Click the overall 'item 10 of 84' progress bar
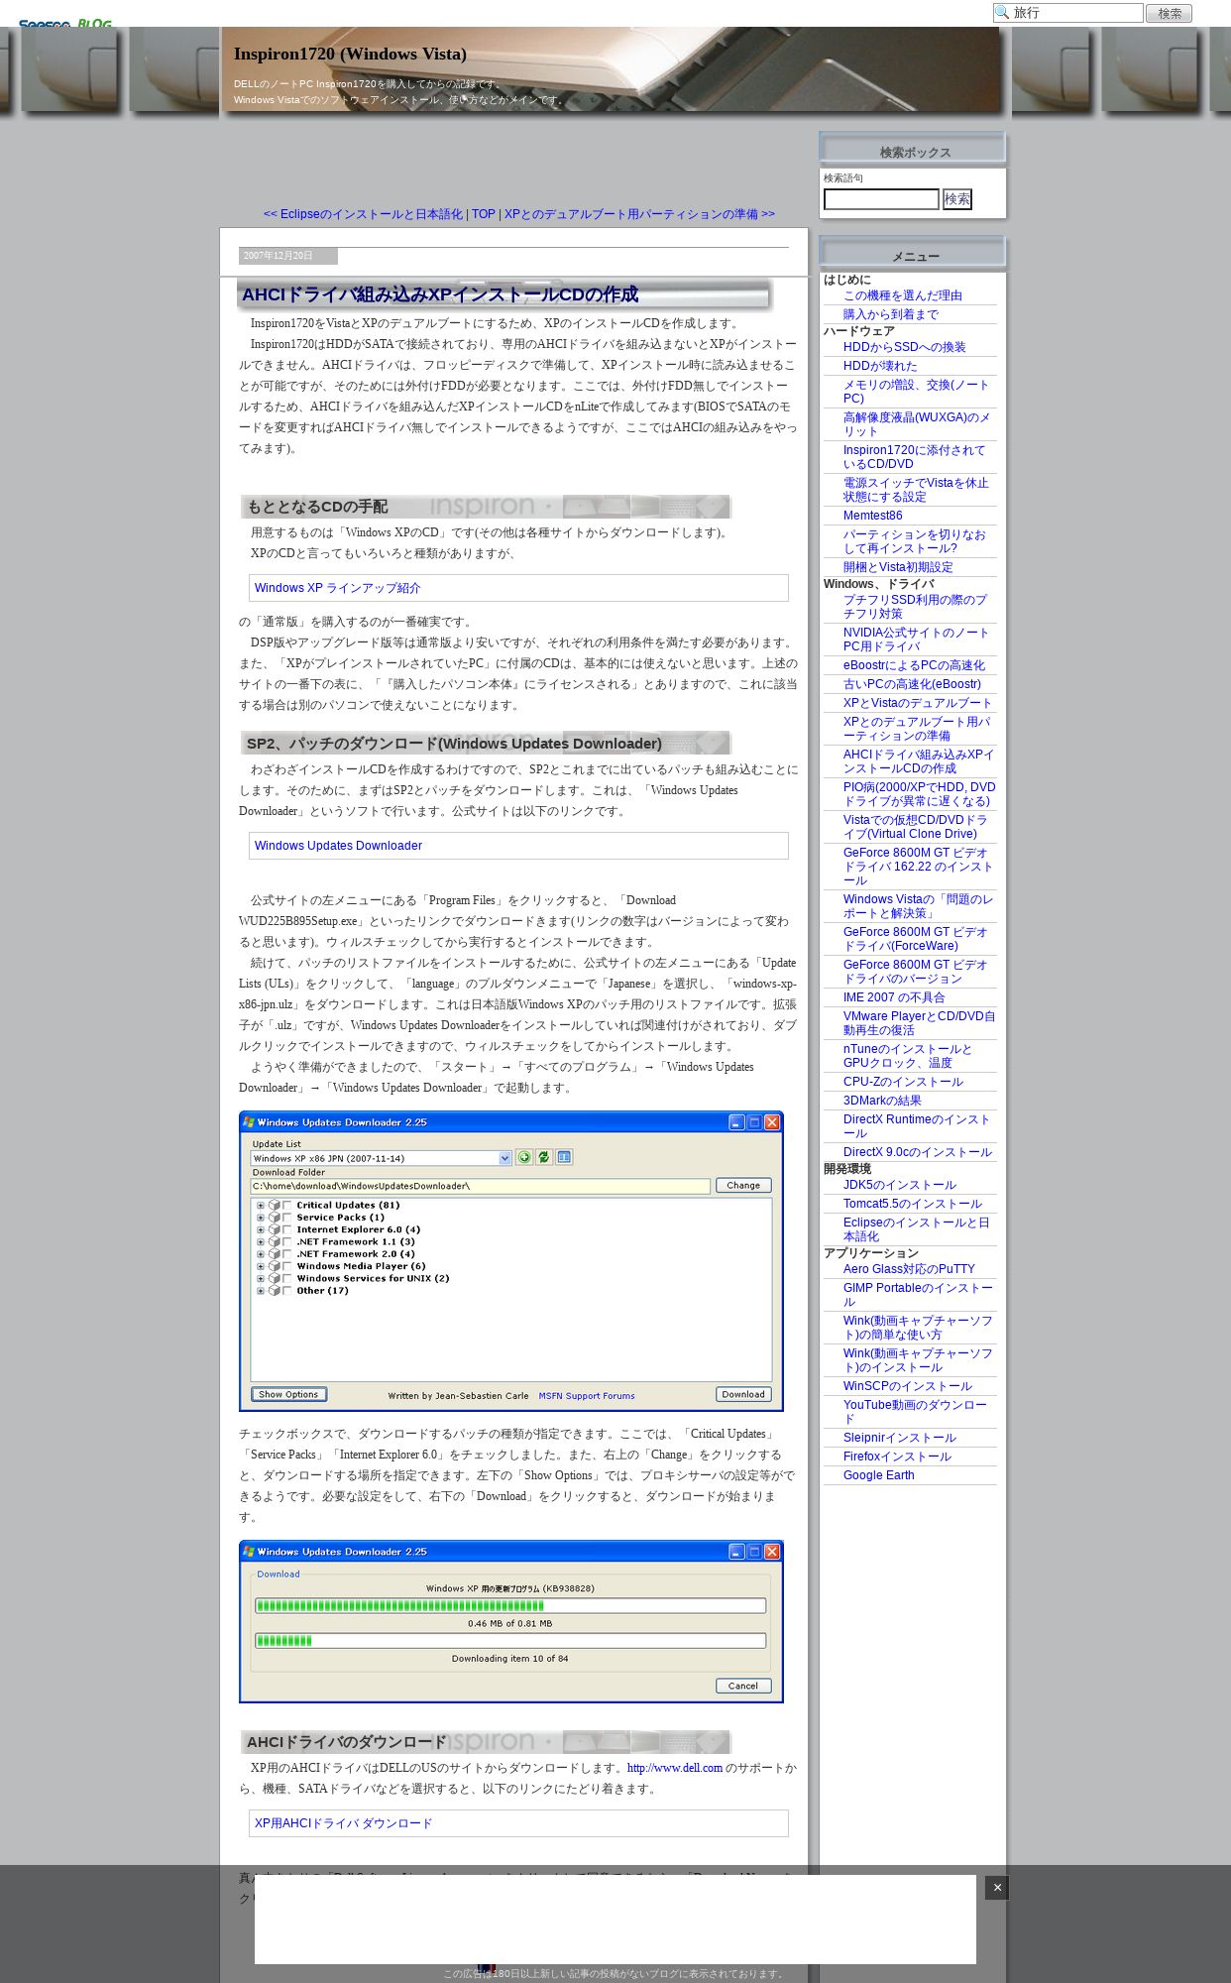 pyautogui.click(x=510, y=1641)
